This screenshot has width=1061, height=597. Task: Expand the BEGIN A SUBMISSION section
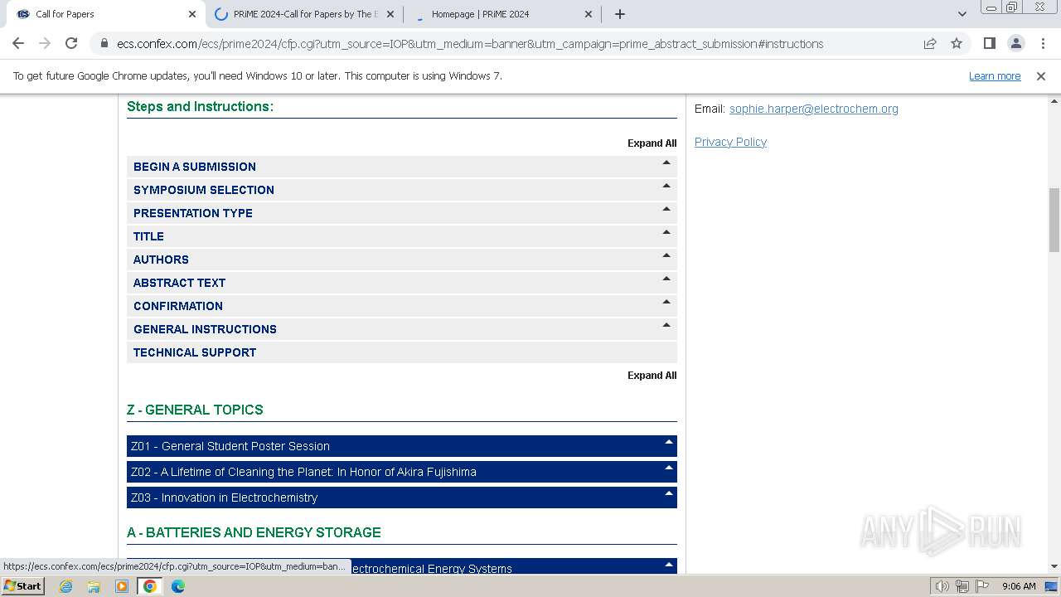pos(402,167)
